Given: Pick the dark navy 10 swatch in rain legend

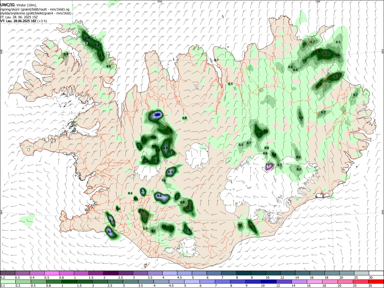Looking at the screenshot, I should click(268, 281).
